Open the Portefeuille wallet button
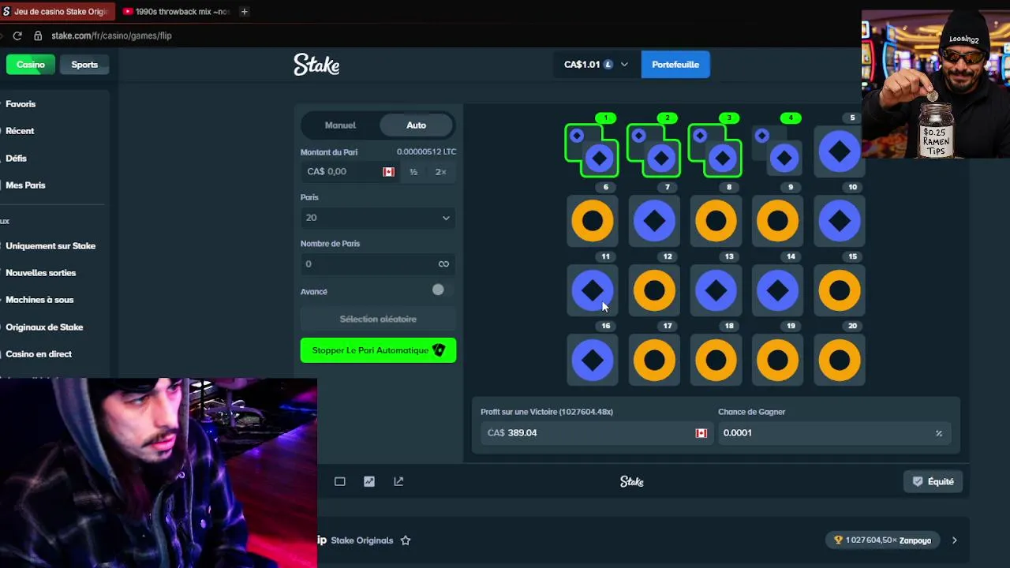The height and width of the screenshot is (568, 1010). tap(675, 65)
